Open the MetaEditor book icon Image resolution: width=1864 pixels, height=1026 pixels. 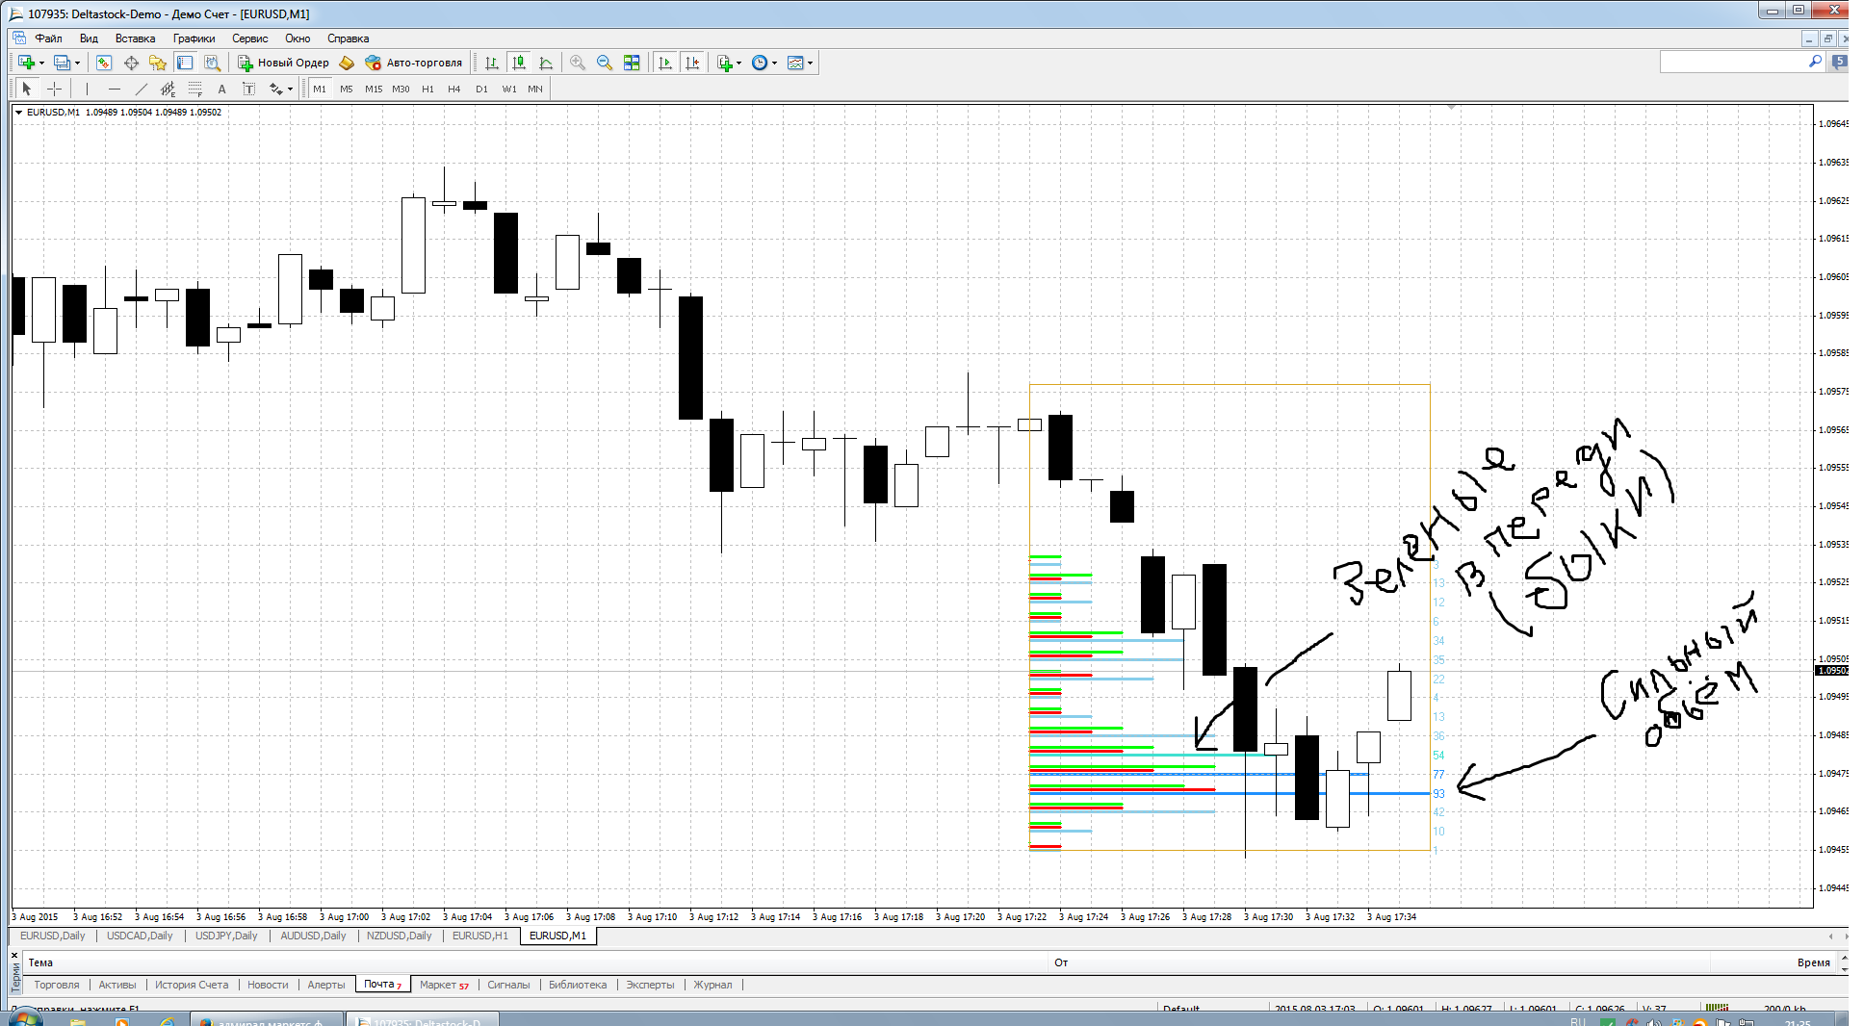[347, 63]
